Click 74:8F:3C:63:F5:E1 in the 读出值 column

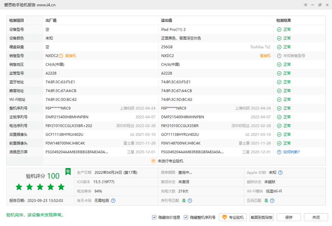176,82
